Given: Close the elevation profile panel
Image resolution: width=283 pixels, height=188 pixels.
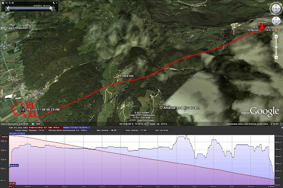Looking at the screenshot, I should coord(282,128).
